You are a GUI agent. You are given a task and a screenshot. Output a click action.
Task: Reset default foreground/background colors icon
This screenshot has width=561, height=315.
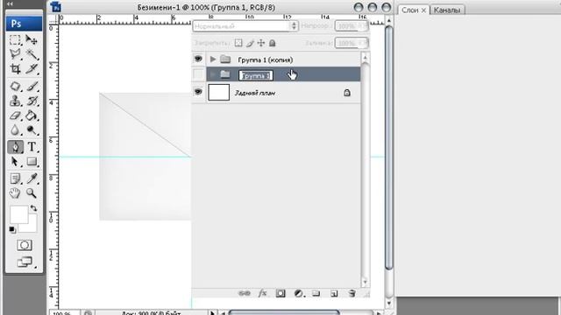[x=12, y=229]
